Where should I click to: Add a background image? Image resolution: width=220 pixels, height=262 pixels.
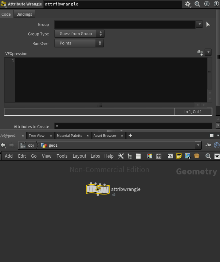[x=188, y=156]
